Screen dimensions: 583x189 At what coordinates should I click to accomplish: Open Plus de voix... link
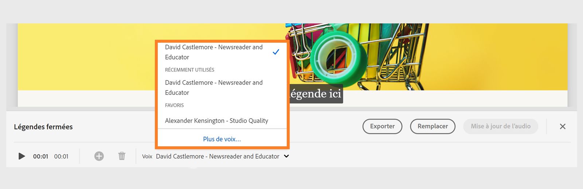coord(222,139)
